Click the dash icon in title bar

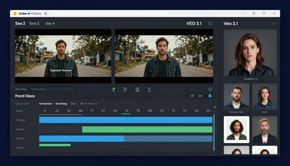244,14
